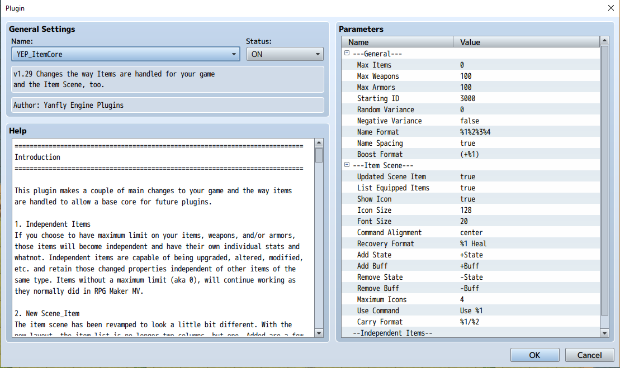Open the Status ON dropdown
The image size is (620, 368).
pyautogui.click(x=285, y=54)
